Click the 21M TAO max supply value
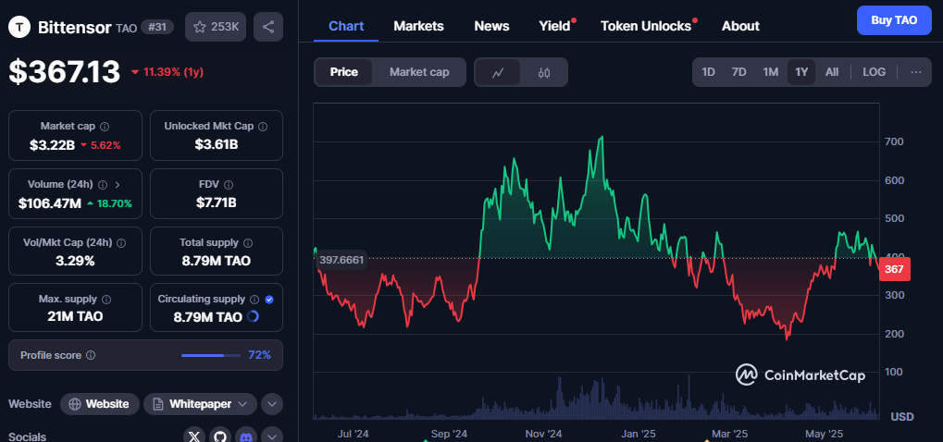The image size is (943, 442). (75, 316)
